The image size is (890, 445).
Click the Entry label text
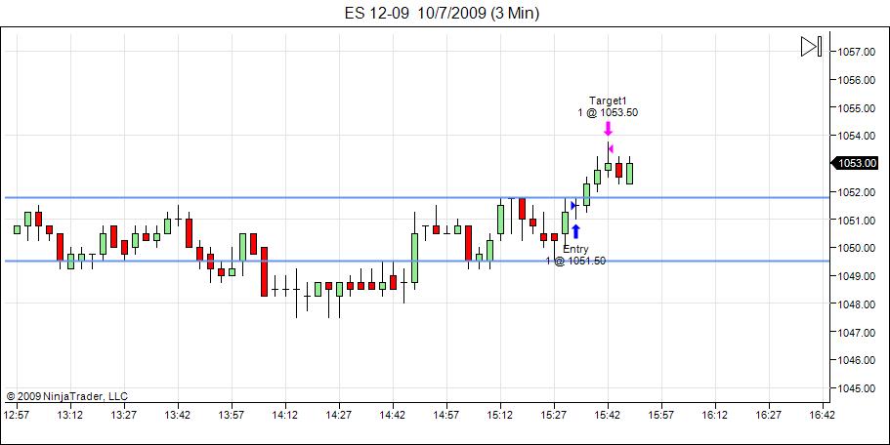click(x=575, y=249)
